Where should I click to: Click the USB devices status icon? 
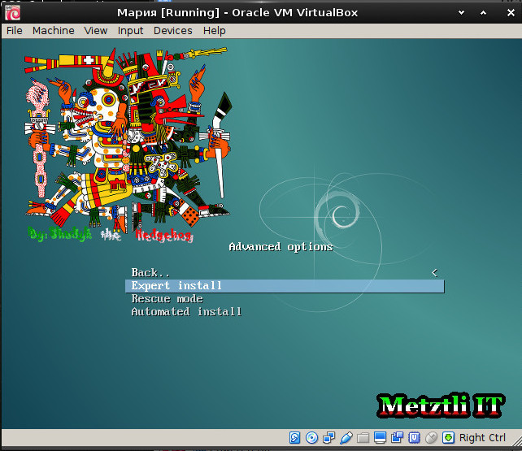point(346,438)
